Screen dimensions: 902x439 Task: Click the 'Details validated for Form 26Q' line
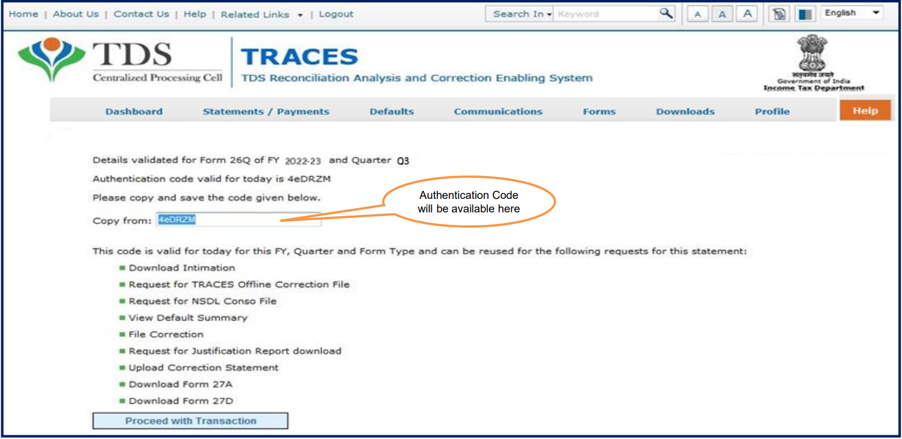[251, 160]
